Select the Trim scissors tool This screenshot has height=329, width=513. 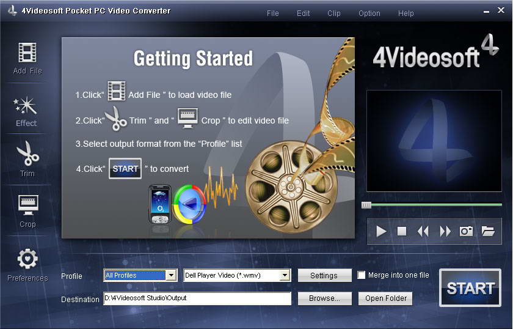(27, 153)
